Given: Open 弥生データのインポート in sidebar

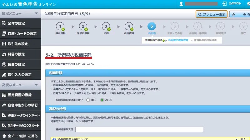Looking at the screenshot, I should [x=21, y=115].
